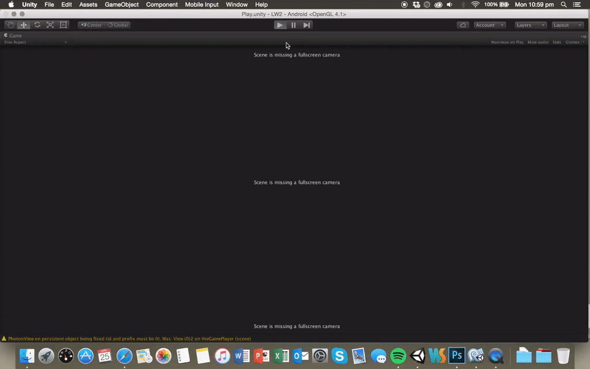
Task: Expand the Layers dropdown
Action: (x=530, y=25)
